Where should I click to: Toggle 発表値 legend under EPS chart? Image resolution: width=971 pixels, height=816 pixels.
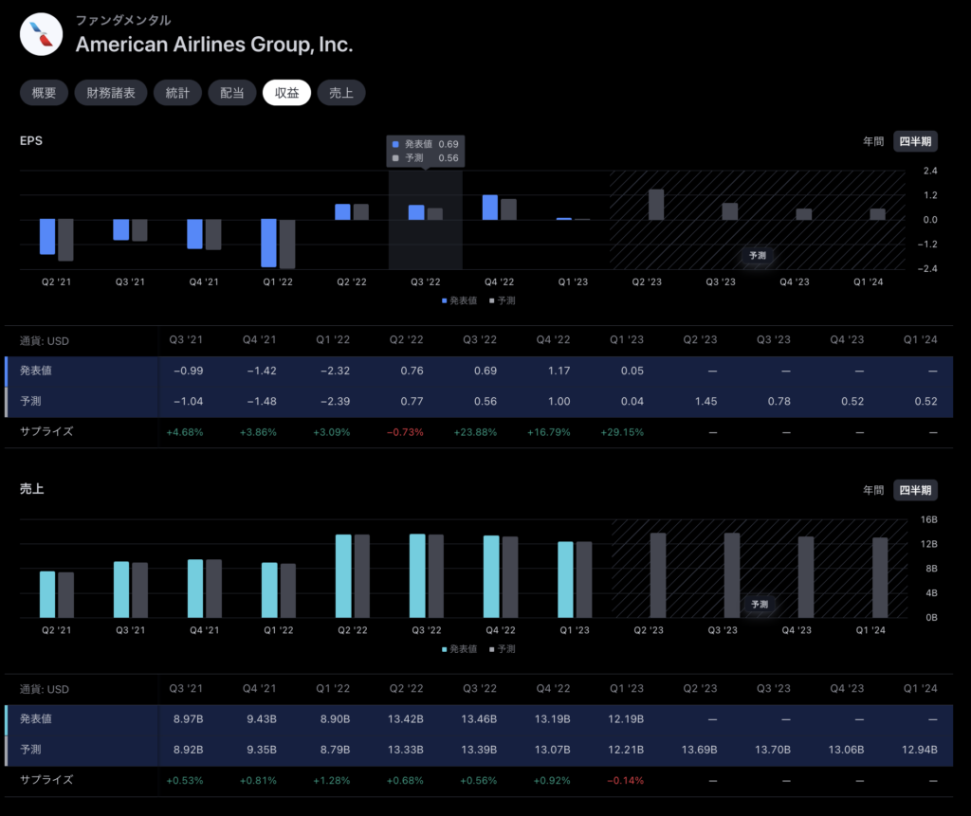coord(459,300)
